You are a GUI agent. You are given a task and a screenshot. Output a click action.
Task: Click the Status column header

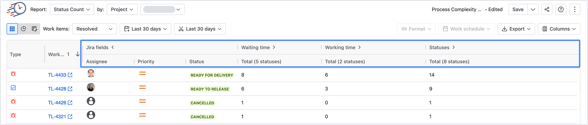coord(197,61)
